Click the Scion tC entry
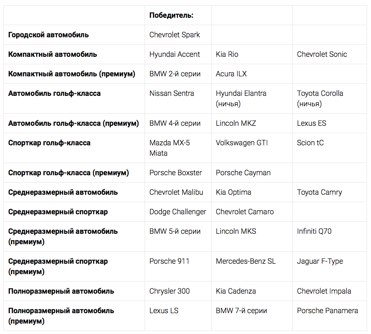371x334 pixels. pyautogui.click(x=310, y=143)
